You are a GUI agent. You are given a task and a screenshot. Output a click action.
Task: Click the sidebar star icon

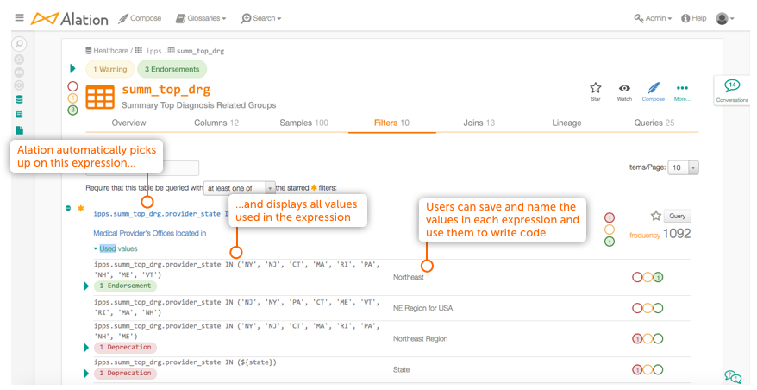click(19, 60)
